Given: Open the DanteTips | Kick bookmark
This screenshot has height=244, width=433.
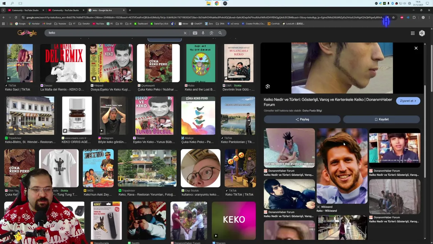Looking at the screenshot, I should 159,24.
